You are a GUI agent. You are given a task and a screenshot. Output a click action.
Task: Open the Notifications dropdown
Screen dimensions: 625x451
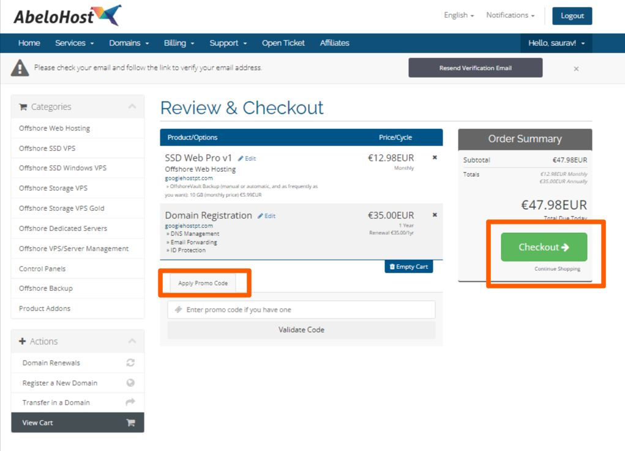510,15
